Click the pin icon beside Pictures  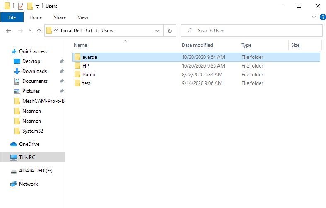pyautogui.click(x=62, y=91)
